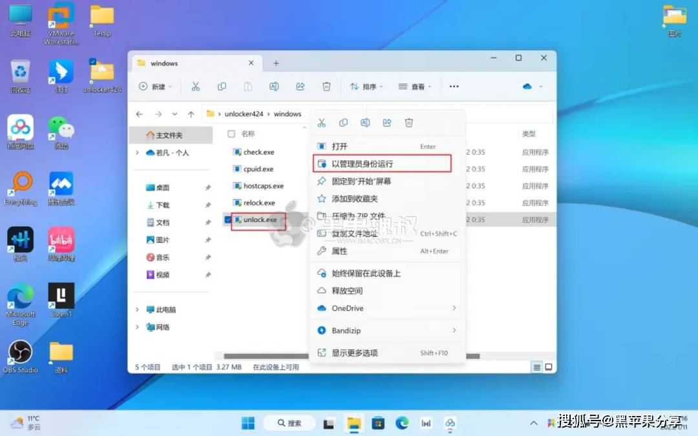The height and width of the screenshot is (436, 698).
Task: Click the forward navigation arrow in Explorer
Action: 158,114
